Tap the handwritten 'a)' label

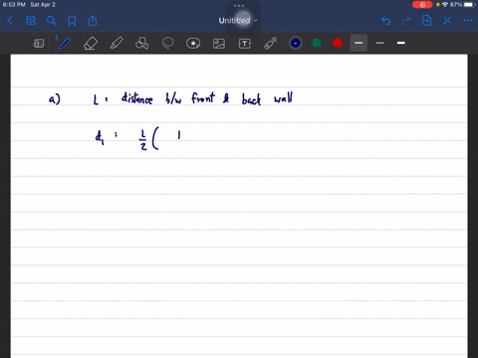click(55, 99)
